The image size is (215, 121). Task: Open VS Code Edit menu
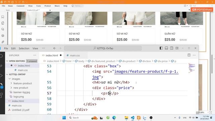13,48
